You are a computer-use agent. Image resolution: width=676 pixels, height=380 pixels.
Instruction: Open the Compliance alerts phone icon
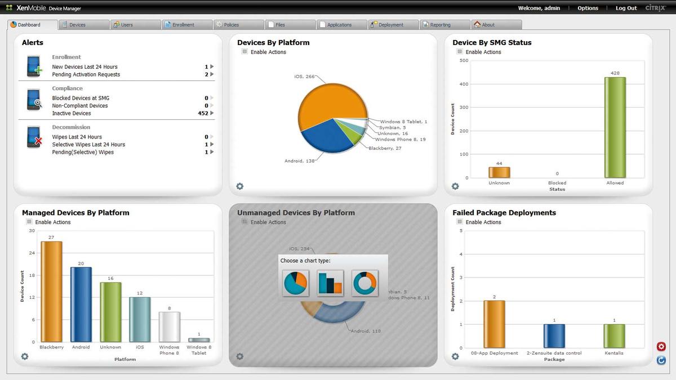[34, 99]
